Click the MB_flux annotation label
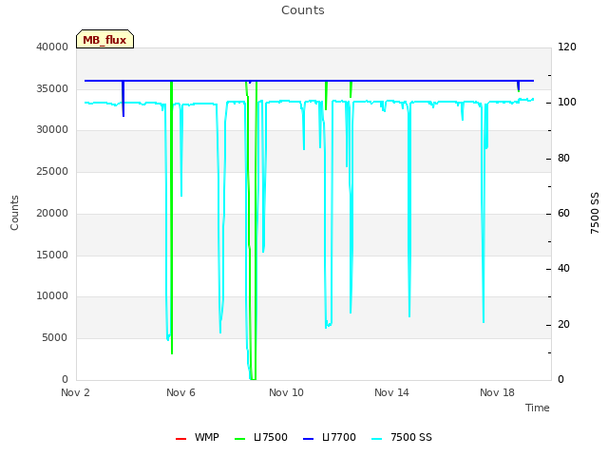 [104, 39]
